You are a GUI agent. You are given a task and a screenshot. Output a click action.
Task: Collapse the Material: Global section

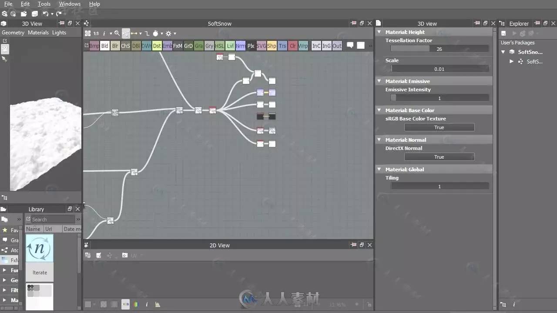pos(379,170)
